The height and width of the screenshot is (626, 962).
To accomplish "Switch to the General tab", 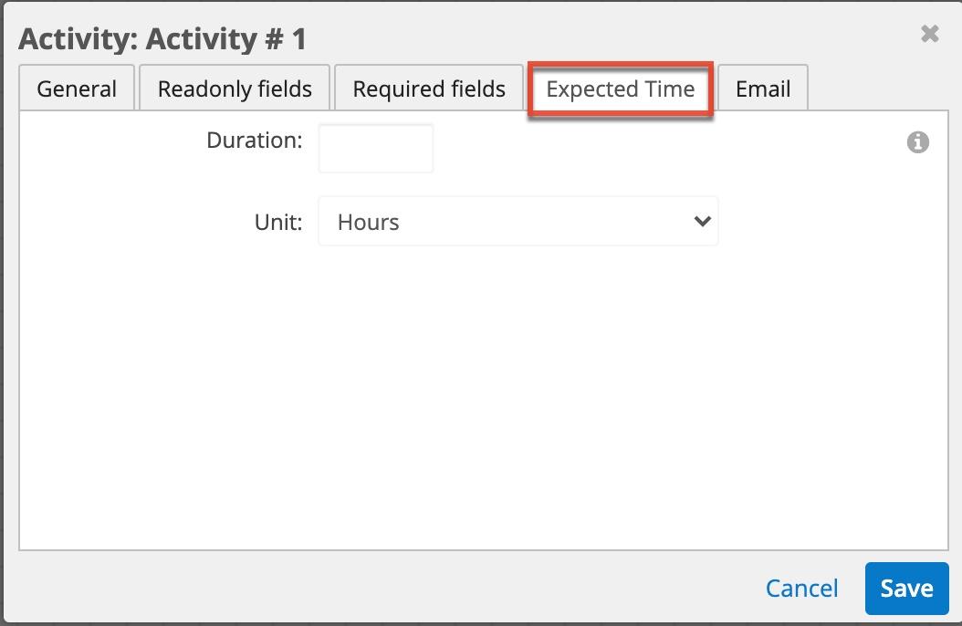I will point(76,88).
